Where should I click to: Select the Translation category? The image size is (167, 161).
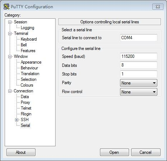[30, 74]
